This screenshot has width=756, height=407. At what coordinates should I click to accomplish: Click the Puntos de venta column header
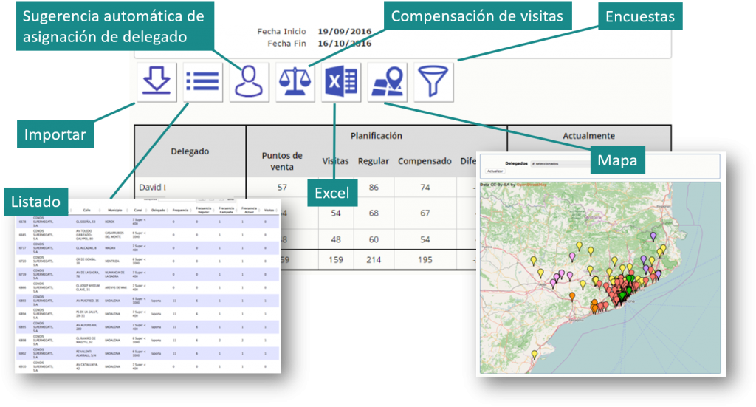coord(282,160)
